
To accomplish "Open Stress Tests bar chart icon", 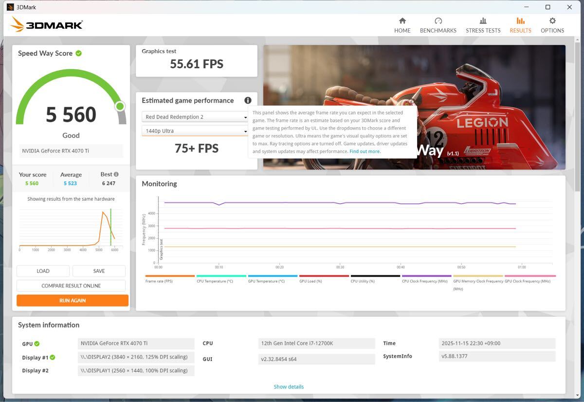I will tap(483, 21).
